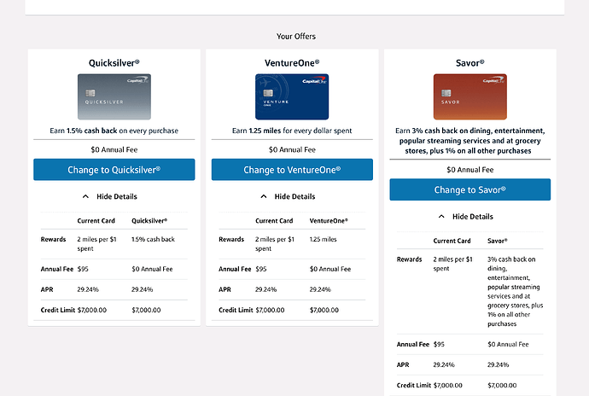Click the Change to VentureOne button
The image size is (589, 396).
(x=292, y=170)
